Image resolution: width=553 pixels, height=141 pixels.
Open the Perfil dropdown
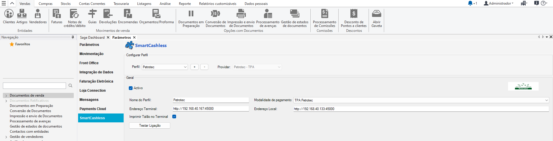pyautogui.click(x=165, y=67)
